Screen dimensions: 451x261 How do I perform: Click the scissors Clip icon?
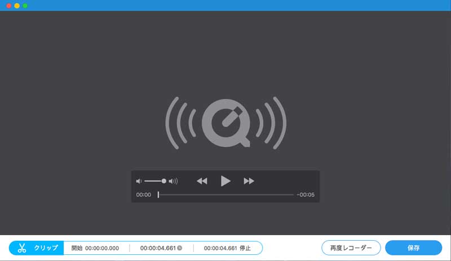(22, 248)
